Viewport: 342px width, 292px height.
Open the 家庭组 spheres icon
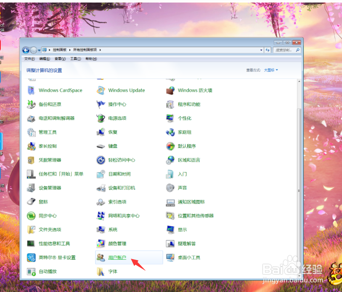pos(170,132)
